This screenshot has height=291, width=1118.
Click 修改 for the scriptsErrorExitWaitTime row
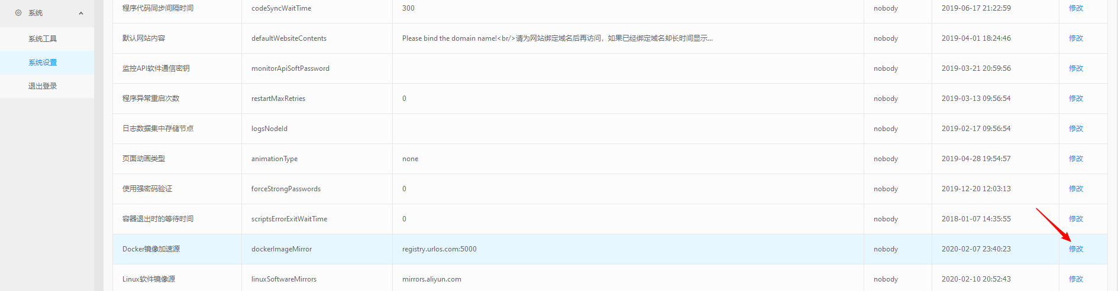[1075, 219]
